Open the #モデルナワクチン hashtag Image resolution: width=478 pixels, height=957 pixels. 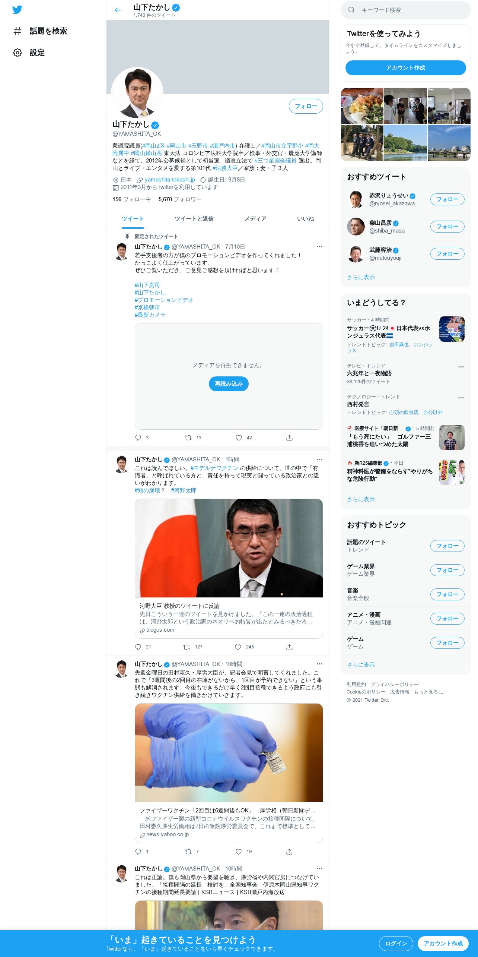click(x=214, y=468)
